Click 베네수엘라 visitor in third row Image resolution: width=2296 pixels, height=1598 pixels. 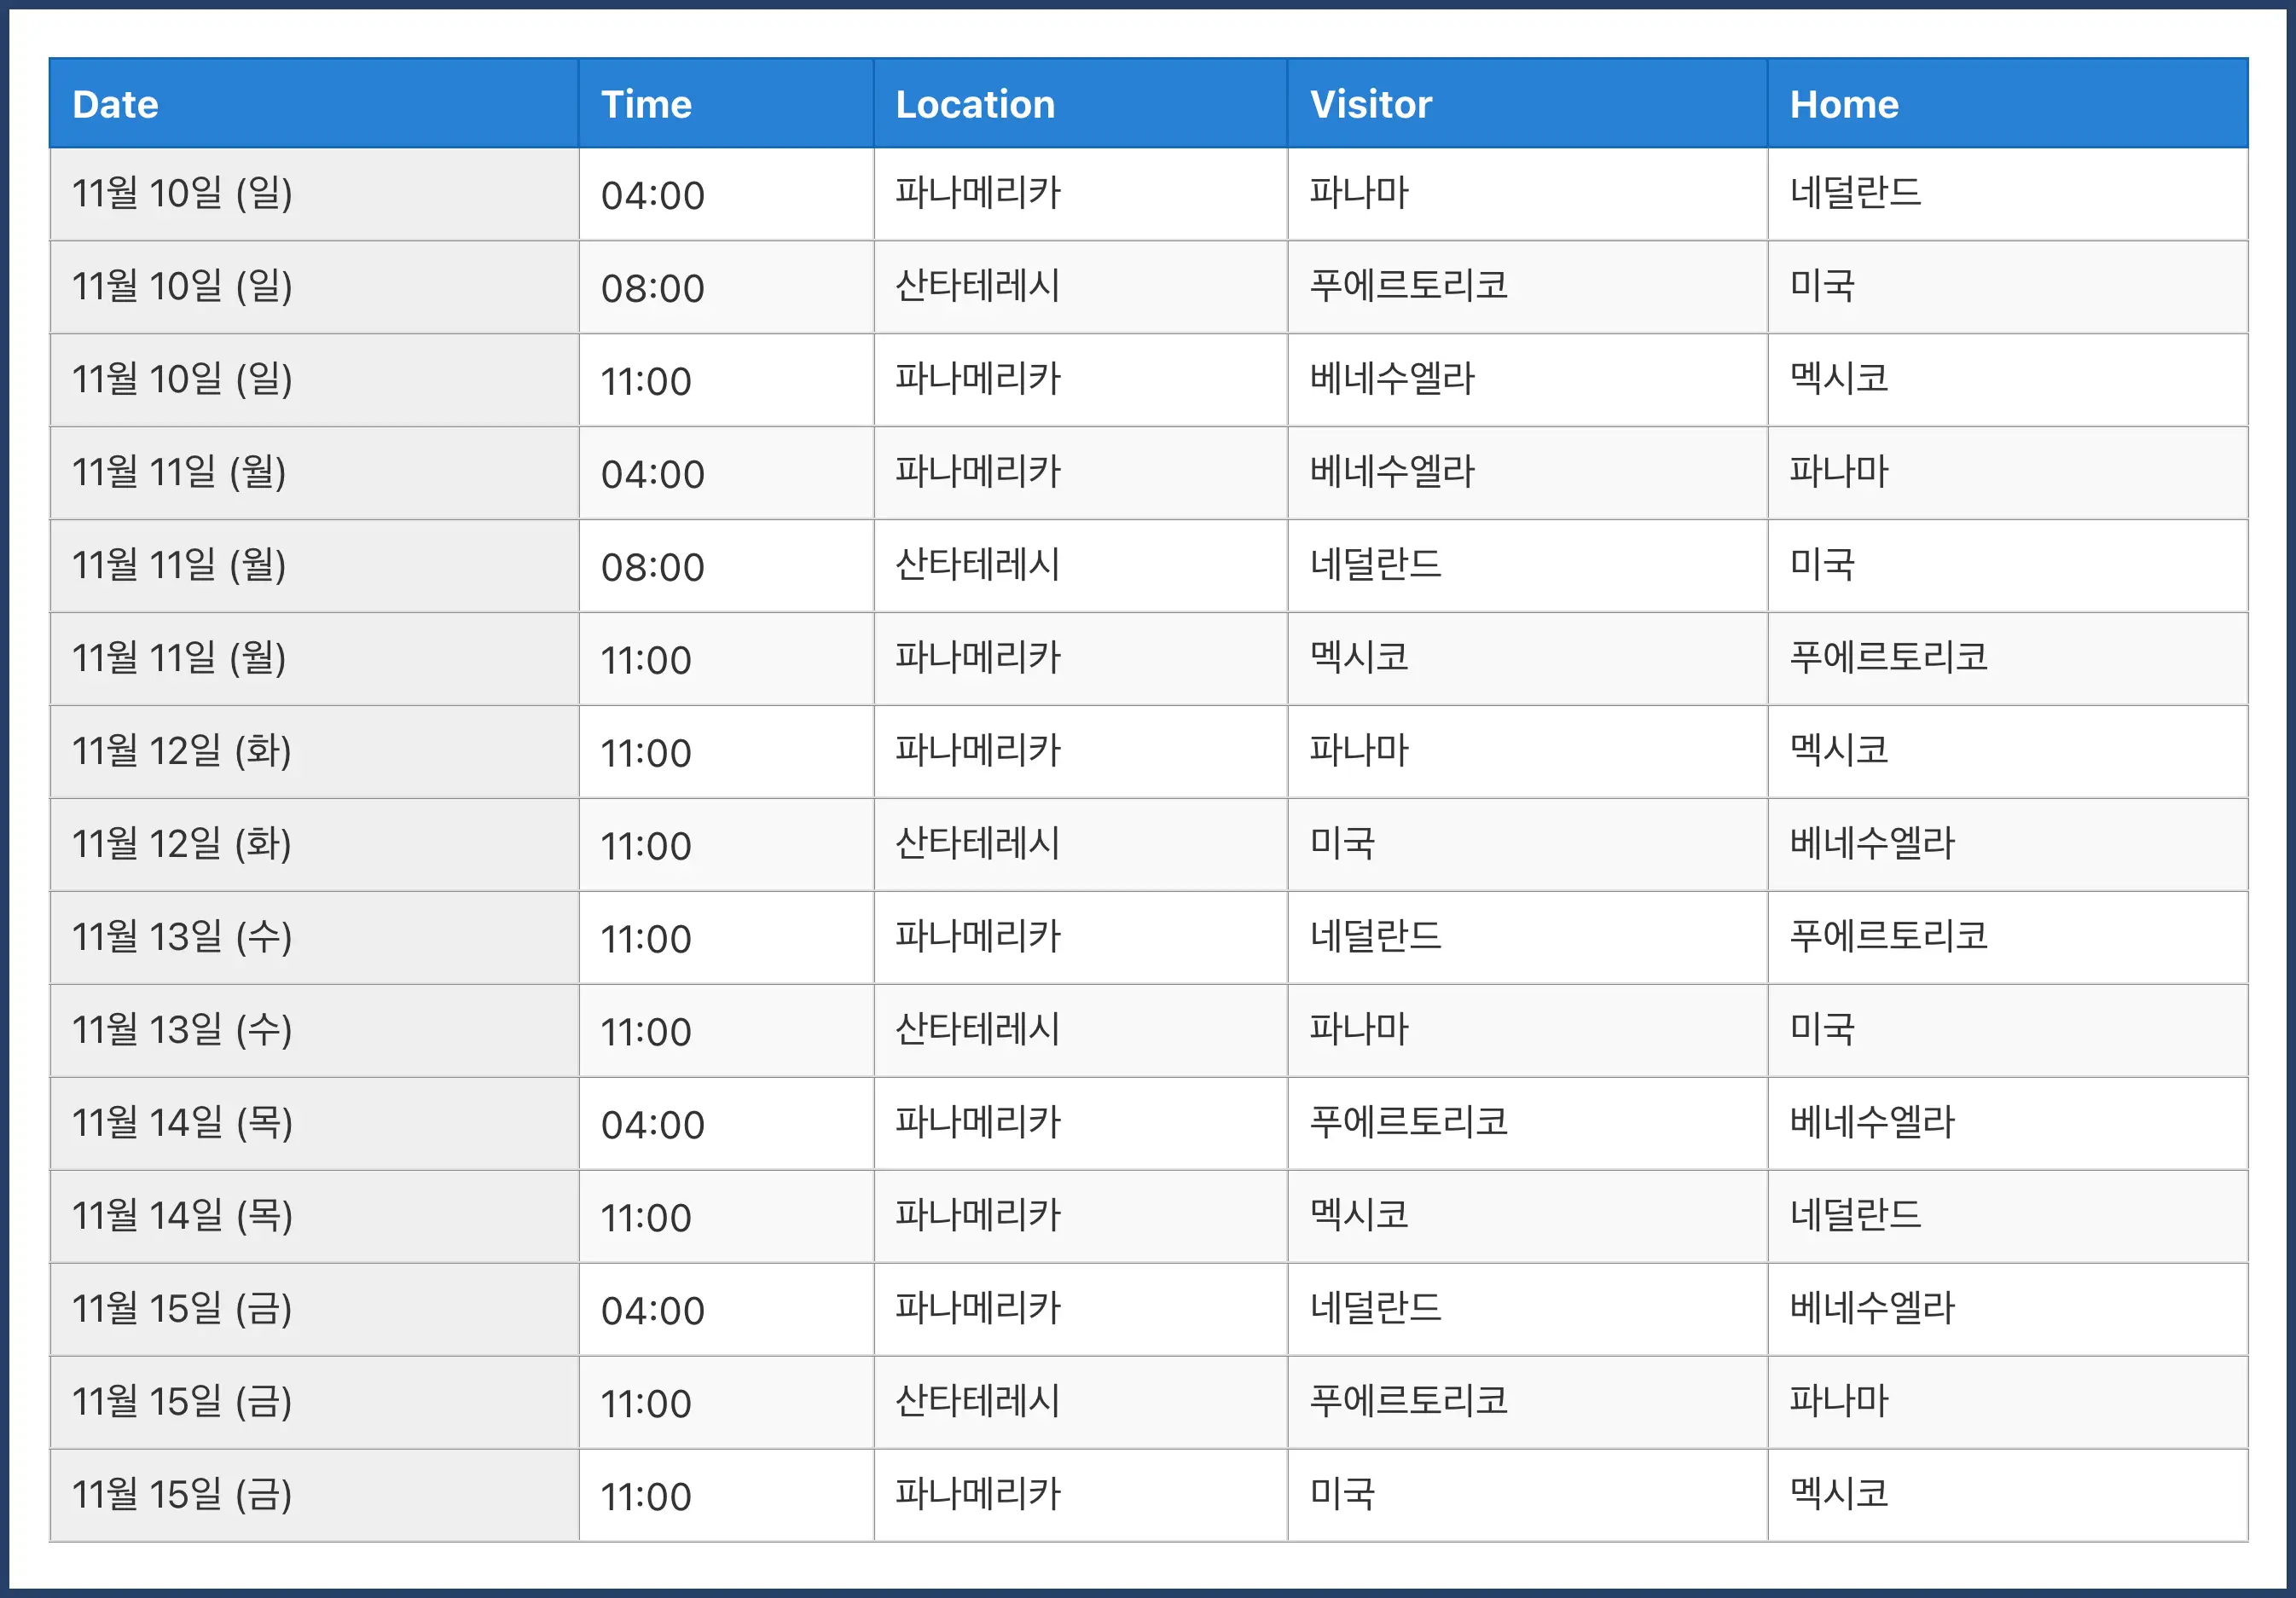click(1392, 379)
